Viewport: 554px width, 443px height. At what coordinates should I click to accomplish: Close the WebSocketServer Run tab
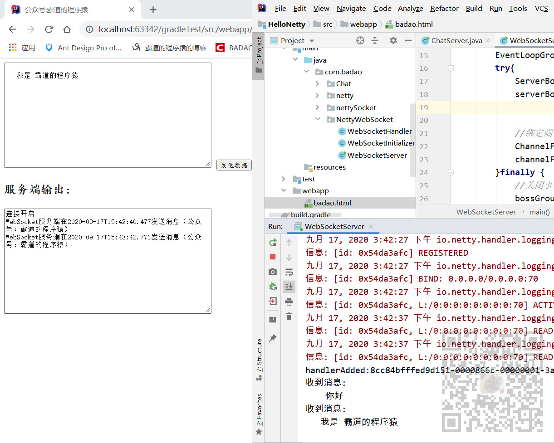370,226
